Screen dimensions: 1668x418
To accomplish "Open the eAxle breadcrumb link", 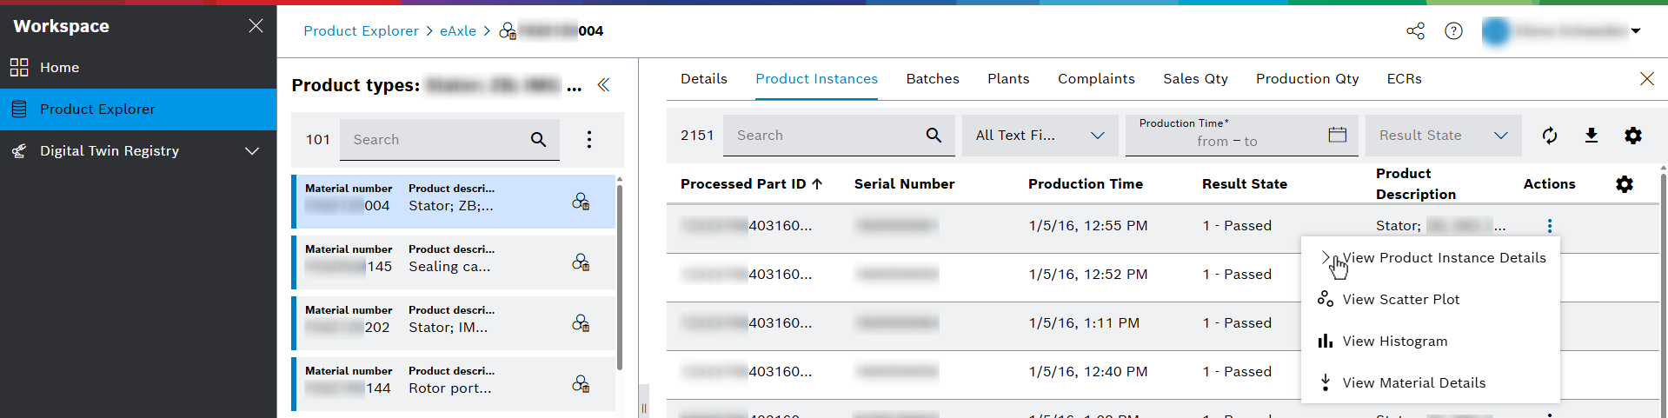I will pyautogui.click(x=458, y=30).
